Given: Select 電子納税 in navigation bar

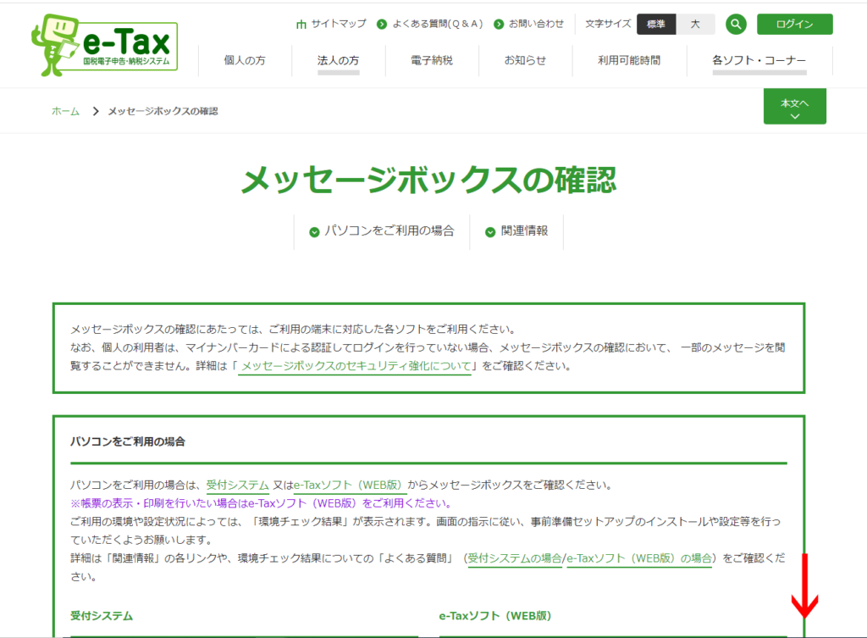Looking at the screenshot, I should tap(431, 61).
